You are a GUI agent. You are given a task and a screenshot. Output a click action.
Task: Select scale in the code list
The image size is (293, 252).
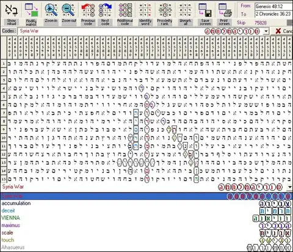click(x=7, y=232)
